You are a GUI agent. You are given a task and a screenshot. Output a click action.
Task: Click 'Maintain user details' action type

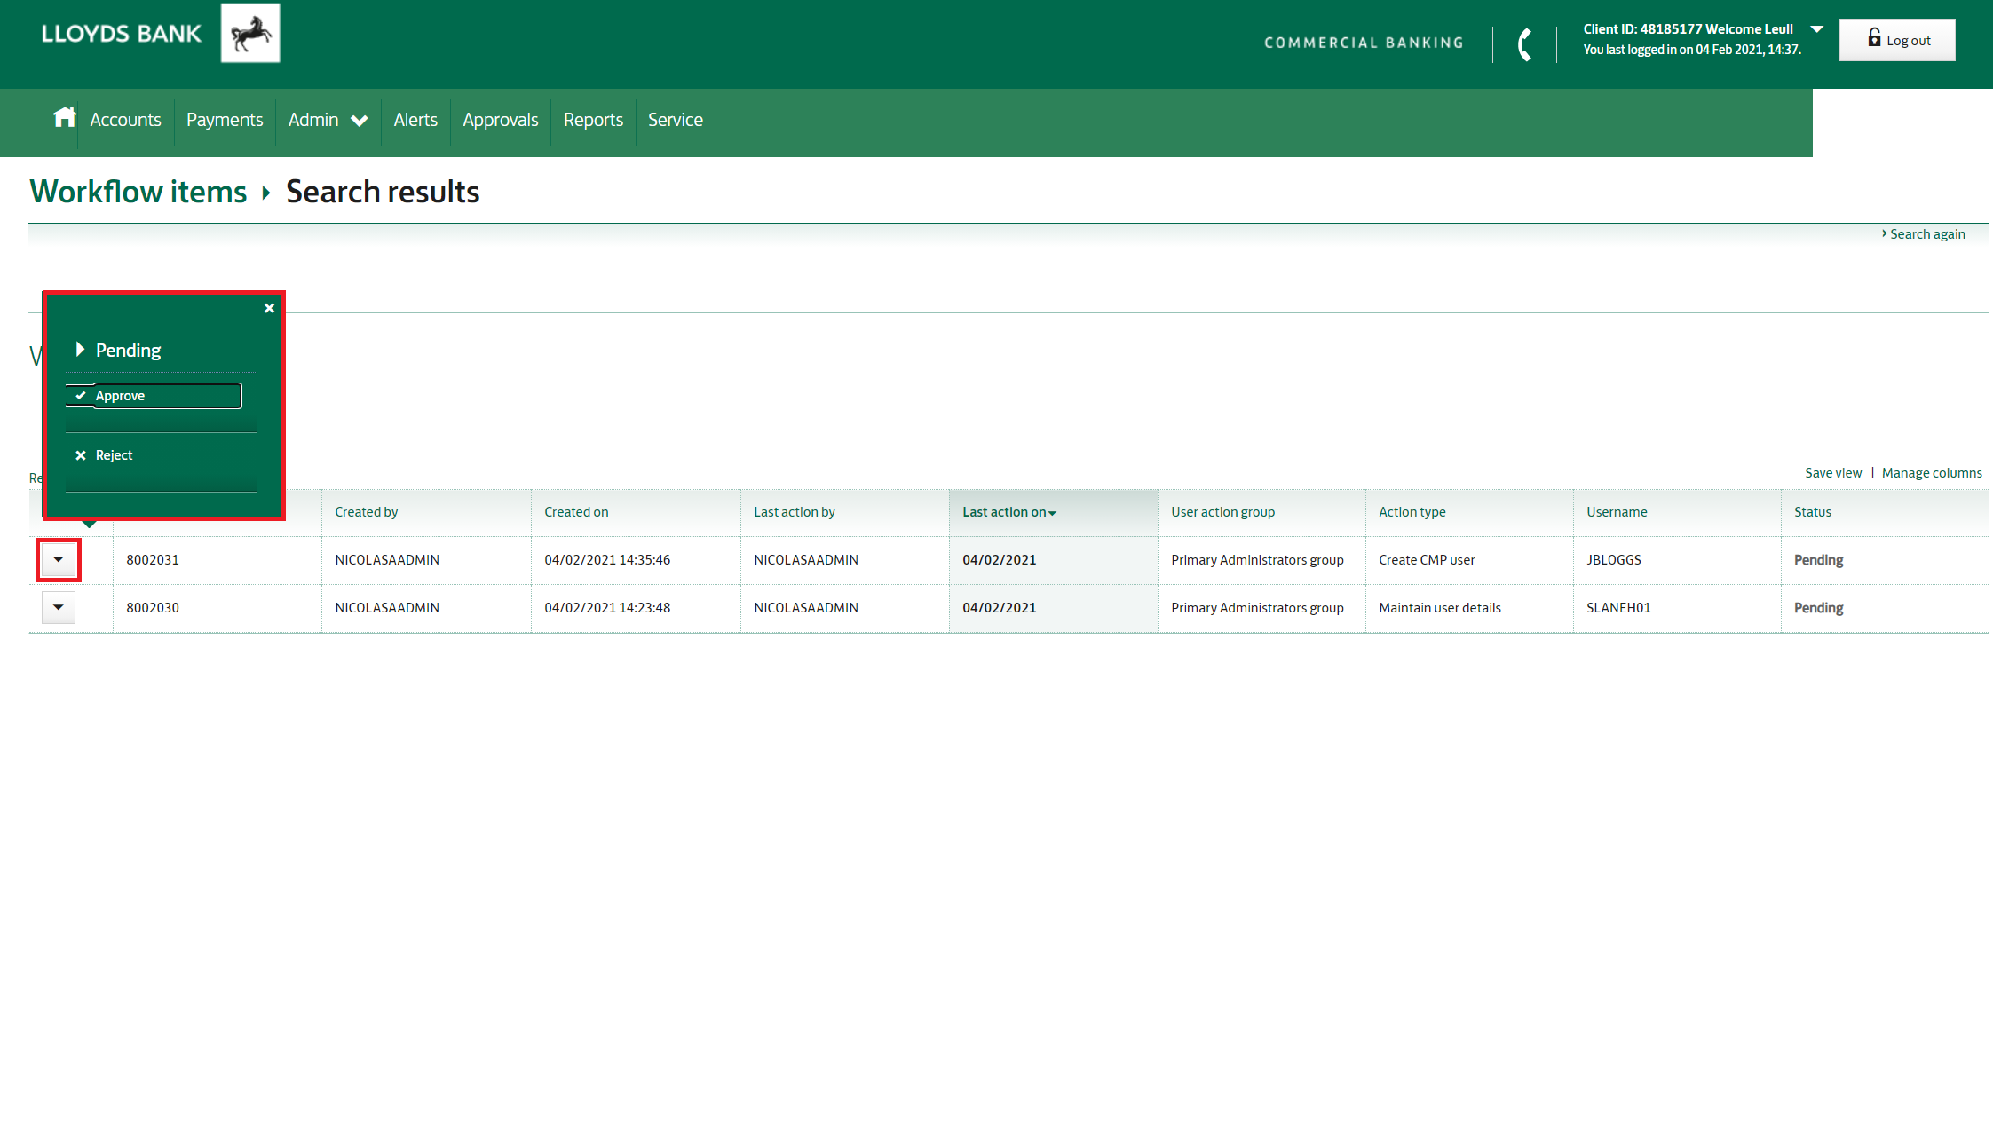(1440, 608)
